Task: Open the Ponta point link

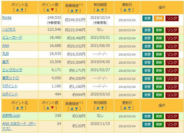Action: [x=7, y=18]
